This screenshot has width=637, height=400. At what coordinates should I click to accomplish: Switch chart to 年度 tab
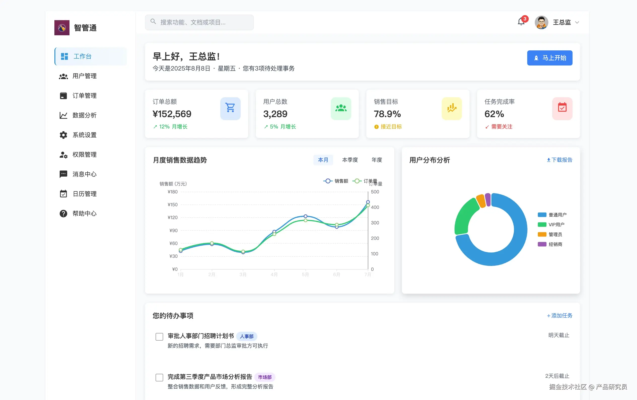[377, 160]
